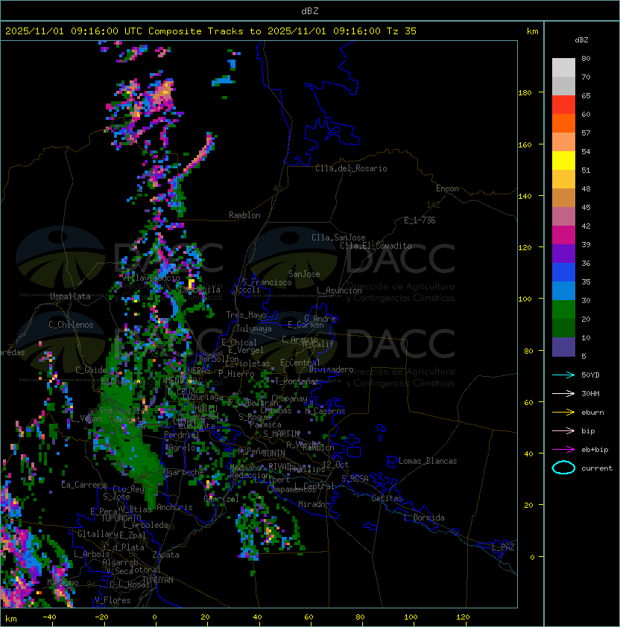Click the pink bip arrow in legend
The image size is (620, 627).
click(563, 430)
